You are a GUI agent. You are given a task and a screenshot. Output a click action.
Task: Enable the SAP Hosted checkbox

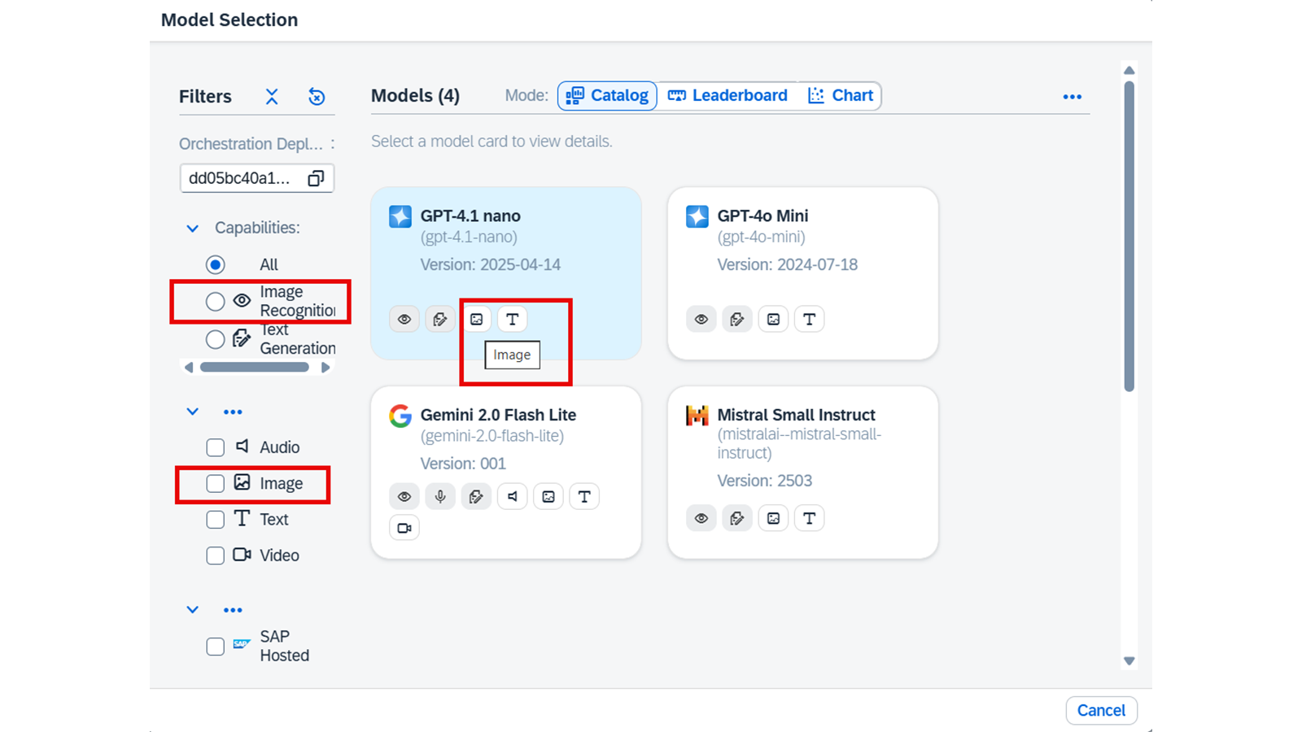coord(215,647)
